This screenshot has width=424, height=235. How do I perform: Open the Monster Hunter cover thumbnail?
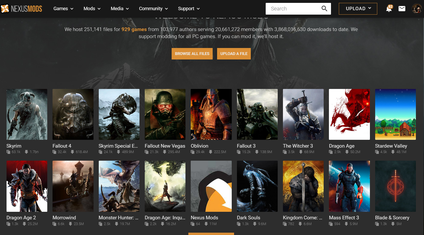119,186
